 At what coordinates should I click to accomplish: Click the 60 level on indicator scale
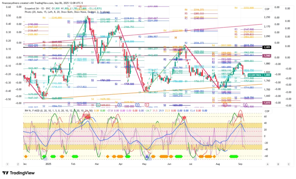click(265, 117)
